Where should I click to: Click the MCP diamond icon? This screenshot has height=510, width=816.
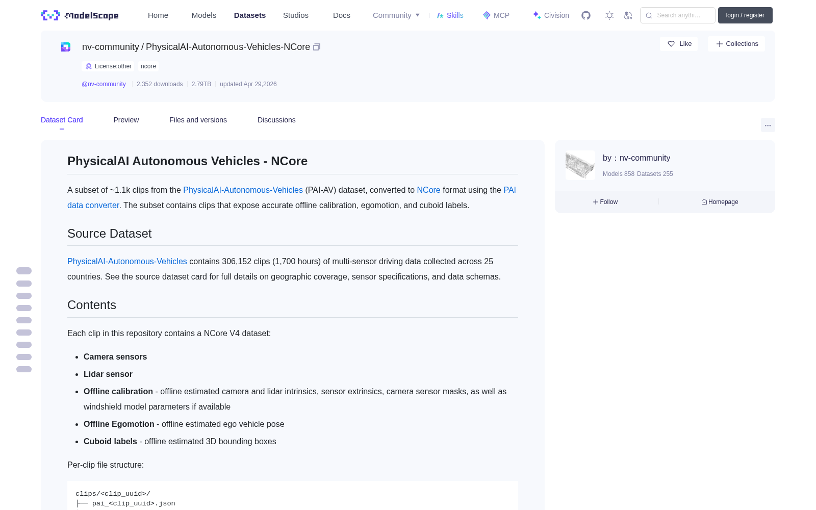click(487, 15)
